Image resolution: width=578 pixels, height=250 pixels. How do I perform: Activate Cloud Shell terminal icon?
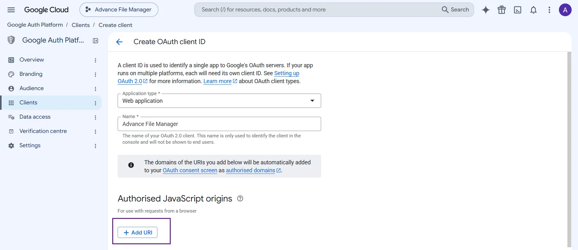click(x=518, y=10)
